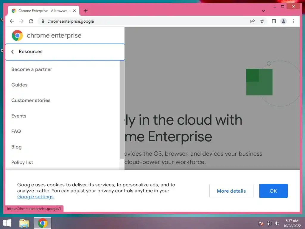305x229 pixels.
Task: Open the Action Center flag icon
Action: tap(261, 223)
